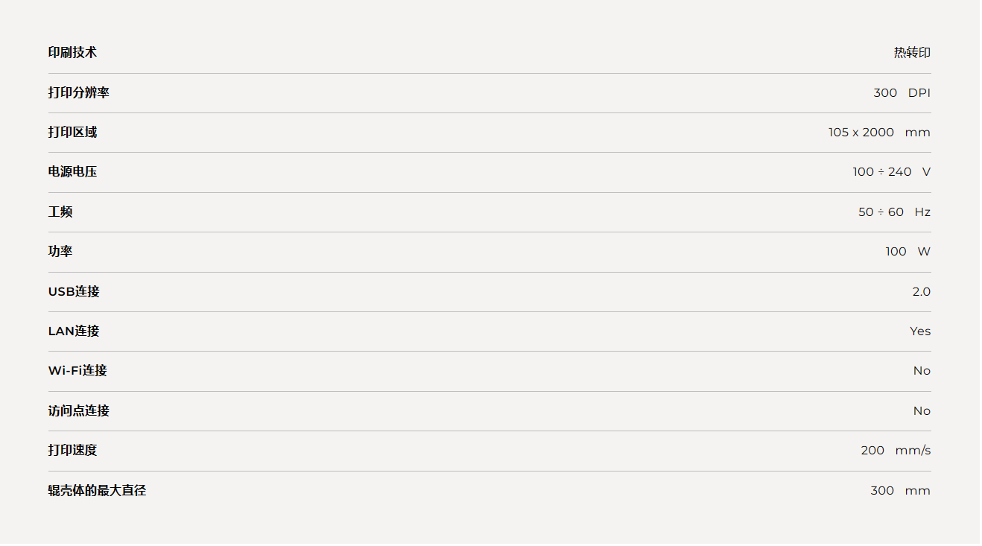
Task: Click the 辊壳体的最大直径 label
Action: coord(97,490)
